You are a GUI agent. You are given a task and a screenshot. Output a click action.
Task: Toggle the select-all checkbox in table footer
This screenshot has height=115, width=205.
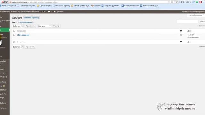[x=14, y=42]
